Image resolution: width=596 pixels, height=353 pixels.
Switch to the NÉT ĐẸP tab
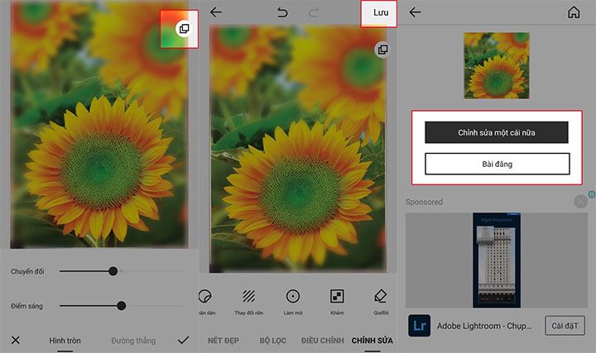pyautogui.click(x=223, y=341)
